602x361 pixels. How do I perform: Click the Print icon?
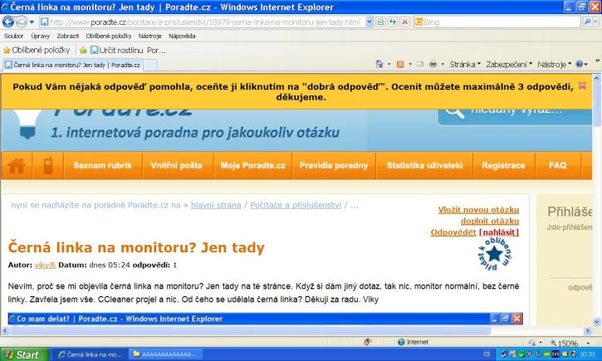(x=433, y=64)
